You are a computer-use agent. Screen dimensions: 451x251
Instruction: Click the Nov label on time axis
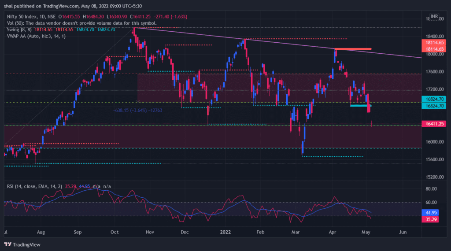coord(150,232)
